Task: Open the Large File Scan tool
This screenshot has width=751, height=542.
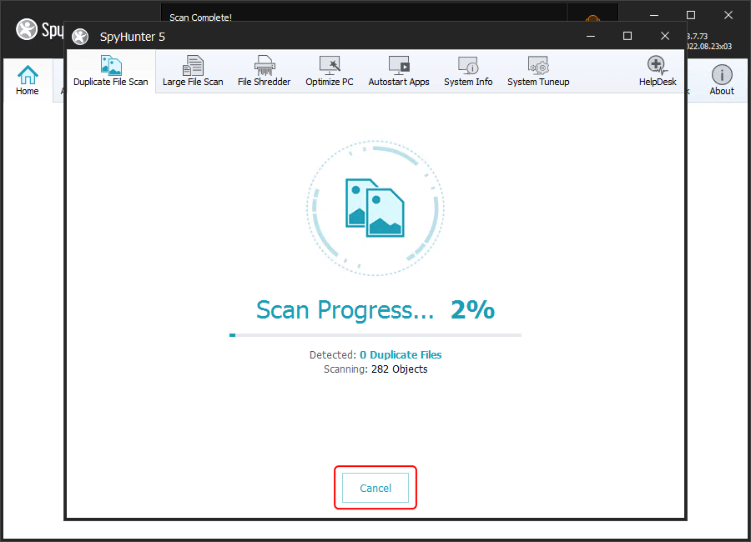Action: pos(193,72)
